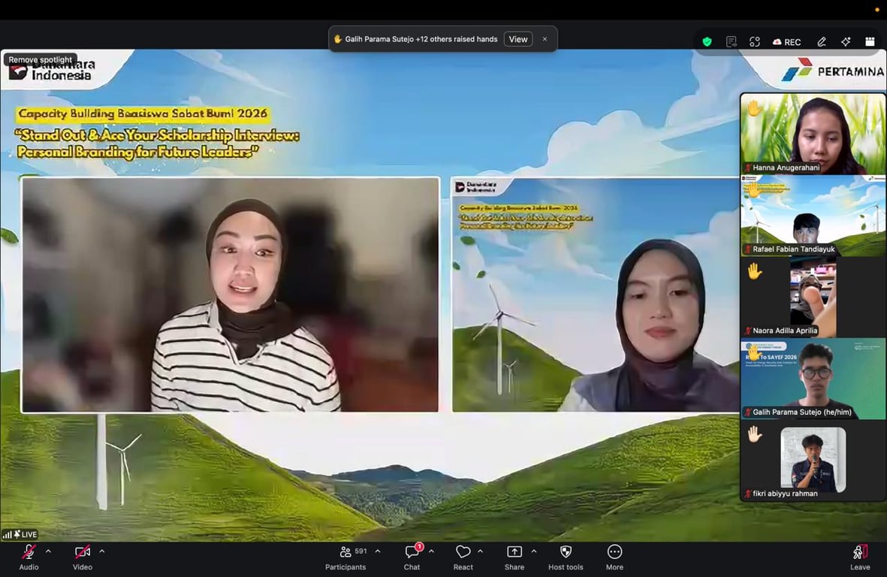Viewport: 887px width, 577px height.
Task: Select Rafael Fabian Tandiayuk's video thumbnail
Action: click(813, 216)
